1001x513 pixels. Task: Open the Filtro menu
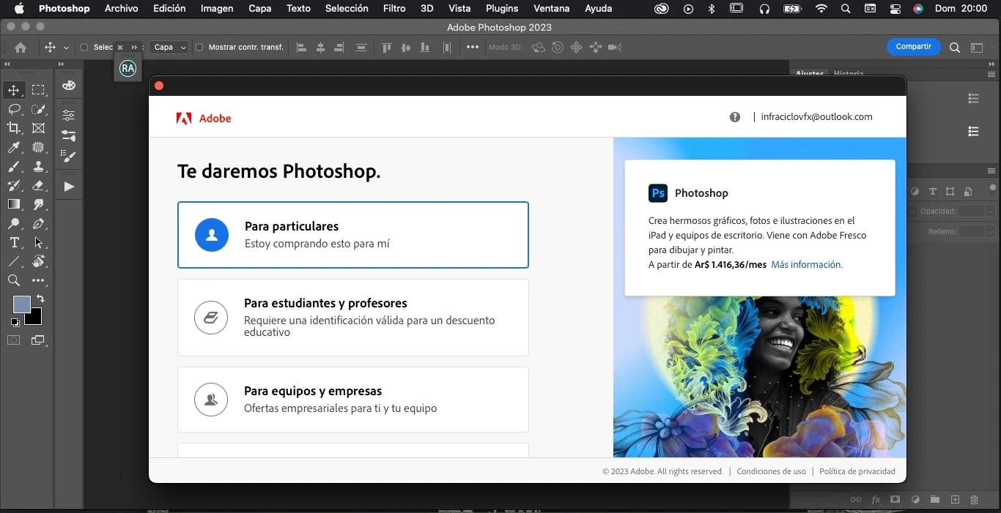394,9
